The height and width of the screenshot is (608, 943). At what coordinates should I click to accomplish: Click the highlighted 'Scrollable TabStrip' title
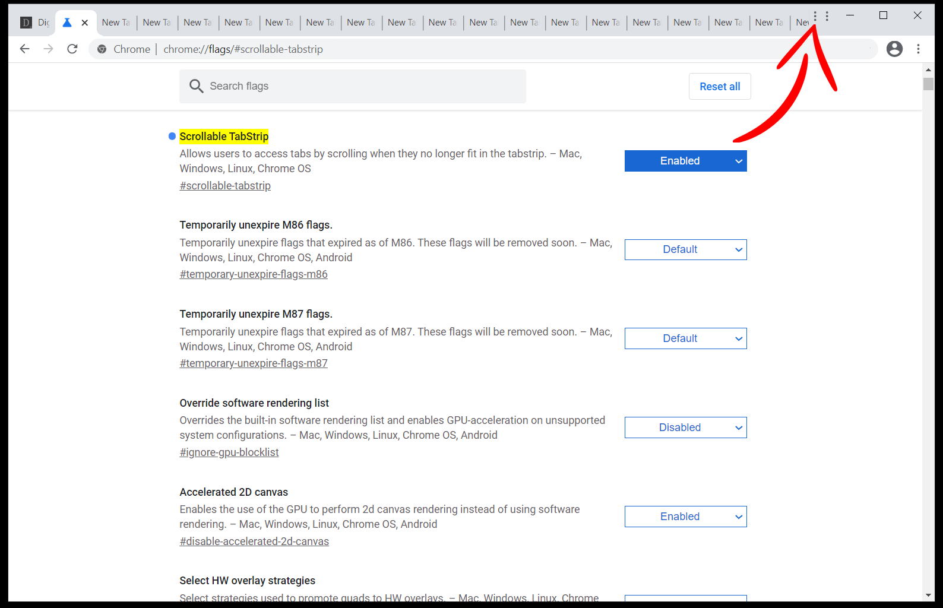click(x=224, y=137)
